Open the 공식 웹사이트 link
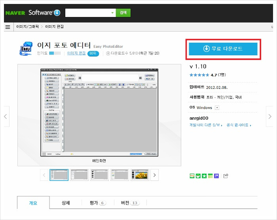 (239, 125)
